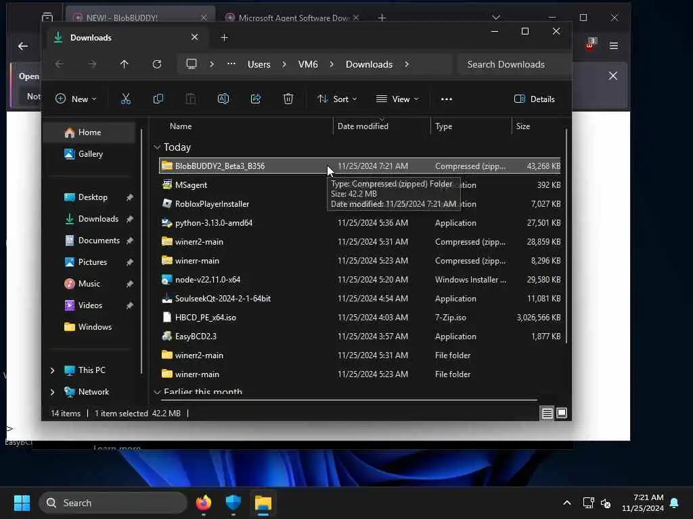Click the PC monitor icon in address bar
The image size is (693, 519).
click(x=192, y=64)
